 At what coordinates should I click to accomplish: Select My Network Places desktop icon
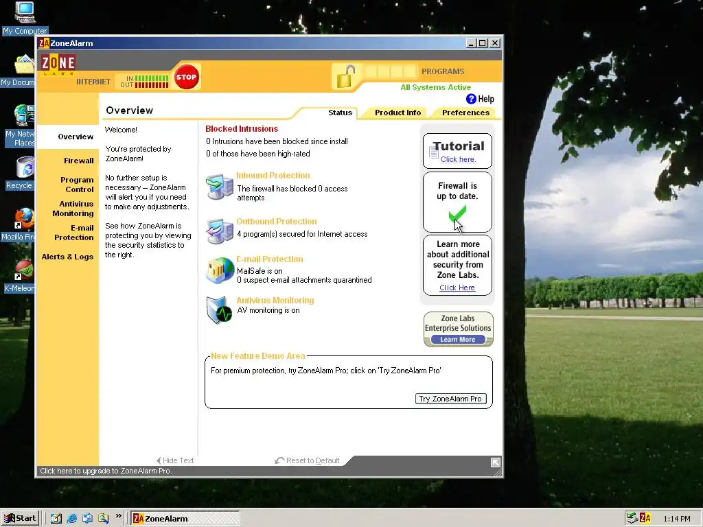[20, 126]
